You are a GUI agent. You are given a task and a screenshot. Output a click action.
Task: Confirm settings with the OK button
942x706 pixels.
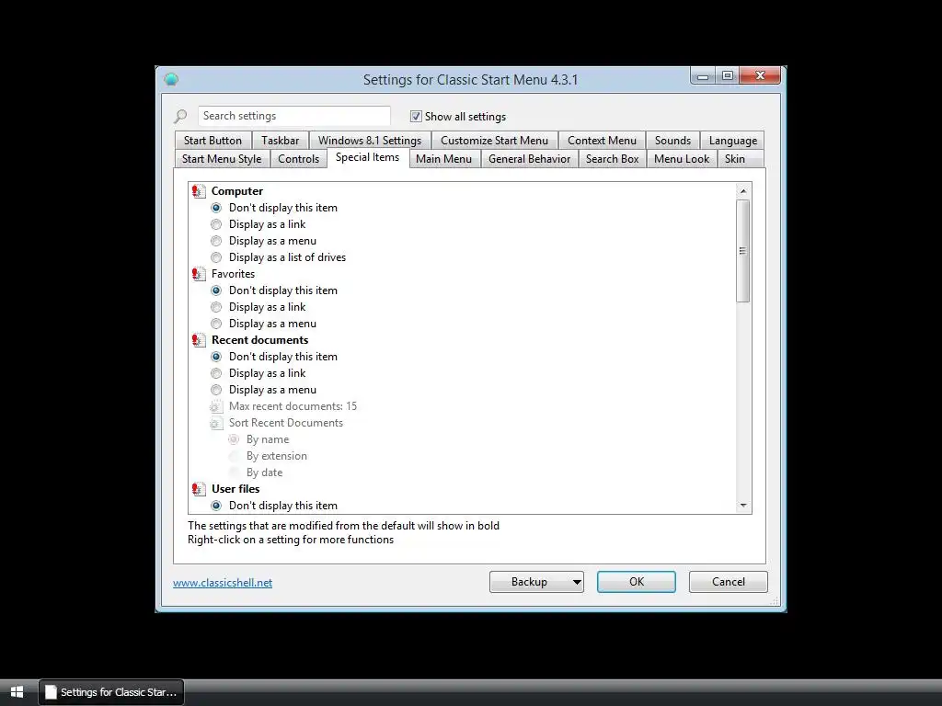click(x=637, y=582)
